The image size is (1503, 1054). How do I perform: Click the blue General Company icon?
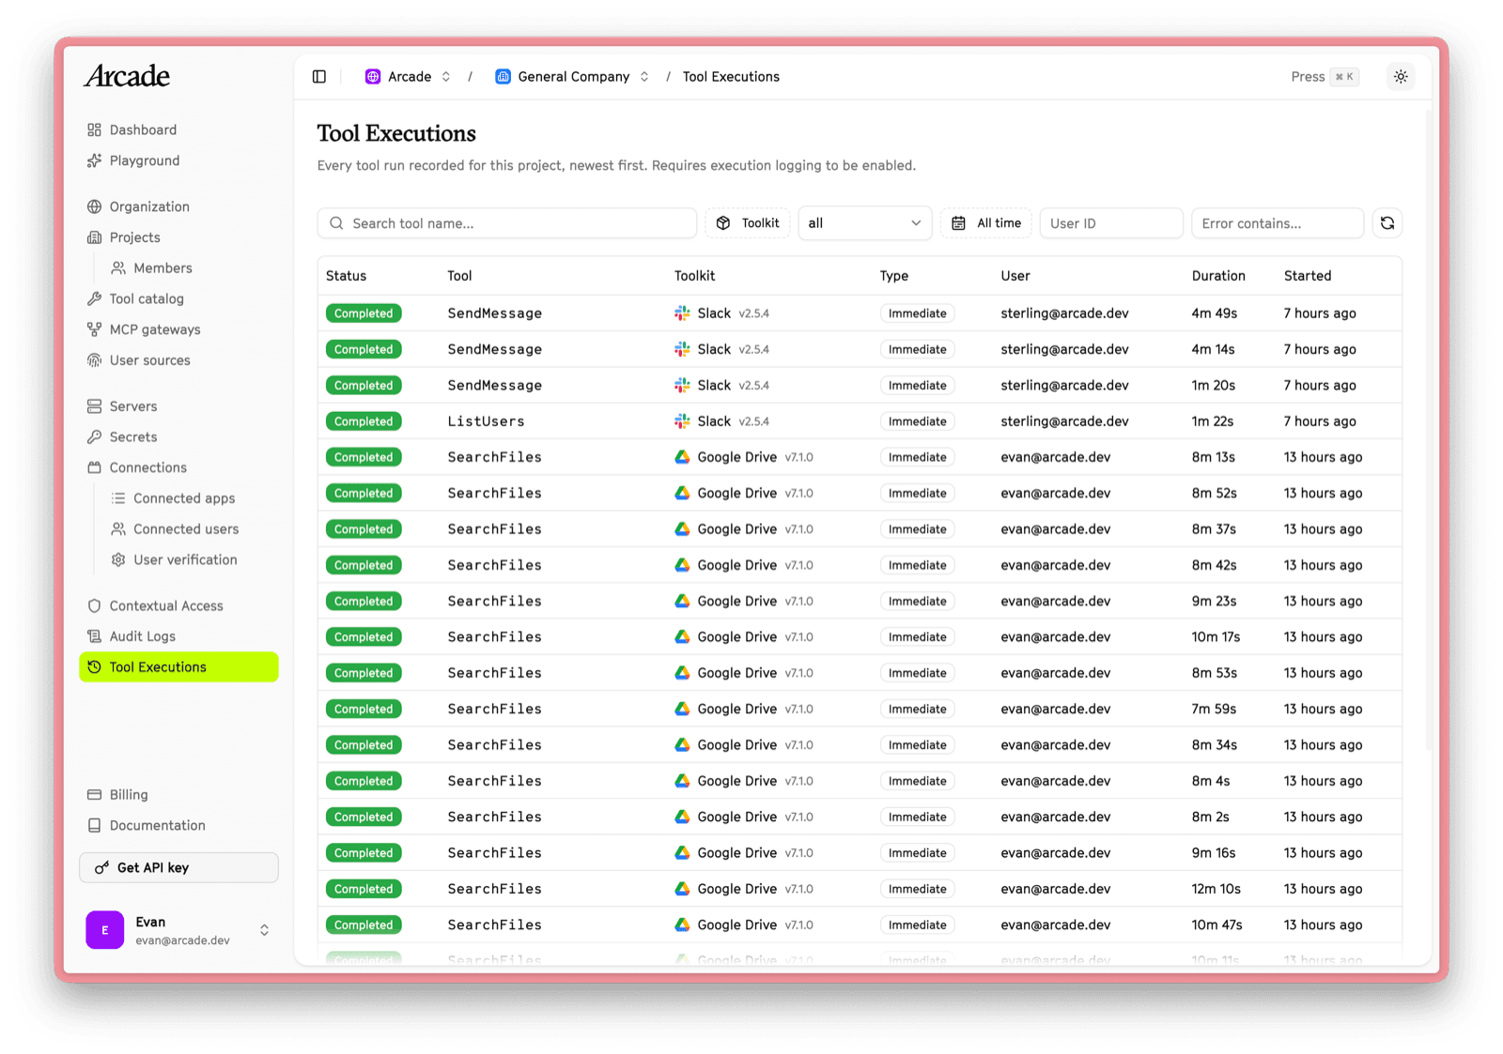click(503, 77)
